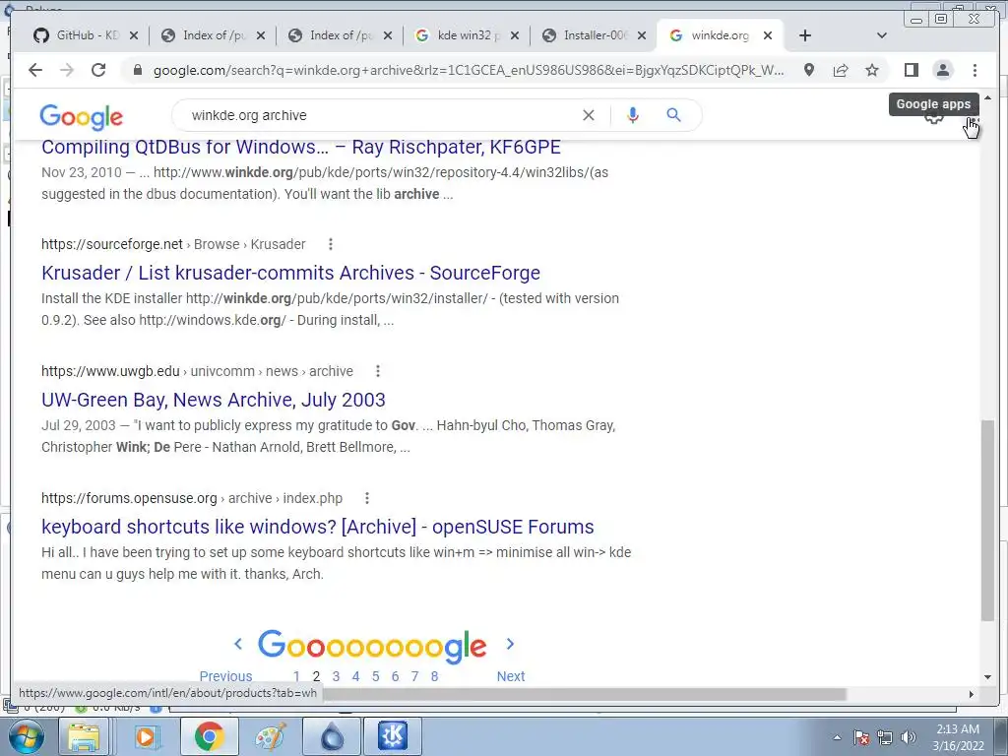Screen dimensions: 1008x756
Task: Open Krusader krusader-commits Archives result
Action: (x=290, y=273)
